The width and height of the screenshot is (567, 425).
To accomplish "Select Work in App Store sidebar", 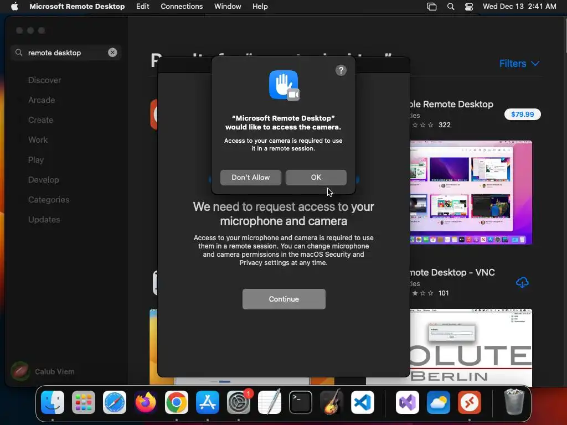I will pyautogui.click(x=38, y=140).
